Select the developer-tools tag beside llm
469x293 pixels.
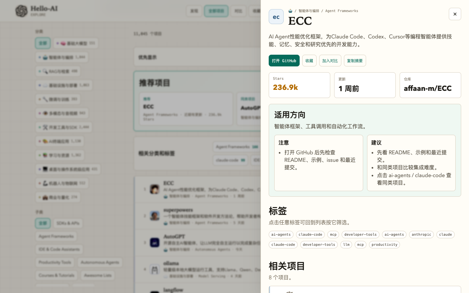(x=319, y=244)
